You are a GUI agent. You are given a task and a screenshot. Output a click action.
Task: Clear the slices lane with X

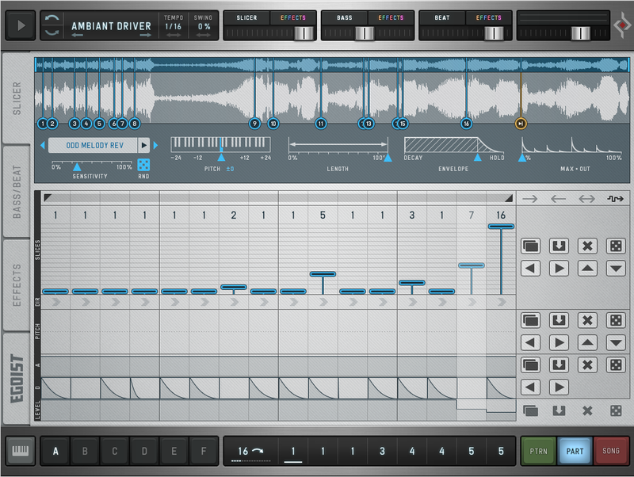pyautogui.click(x=587, y=246)
